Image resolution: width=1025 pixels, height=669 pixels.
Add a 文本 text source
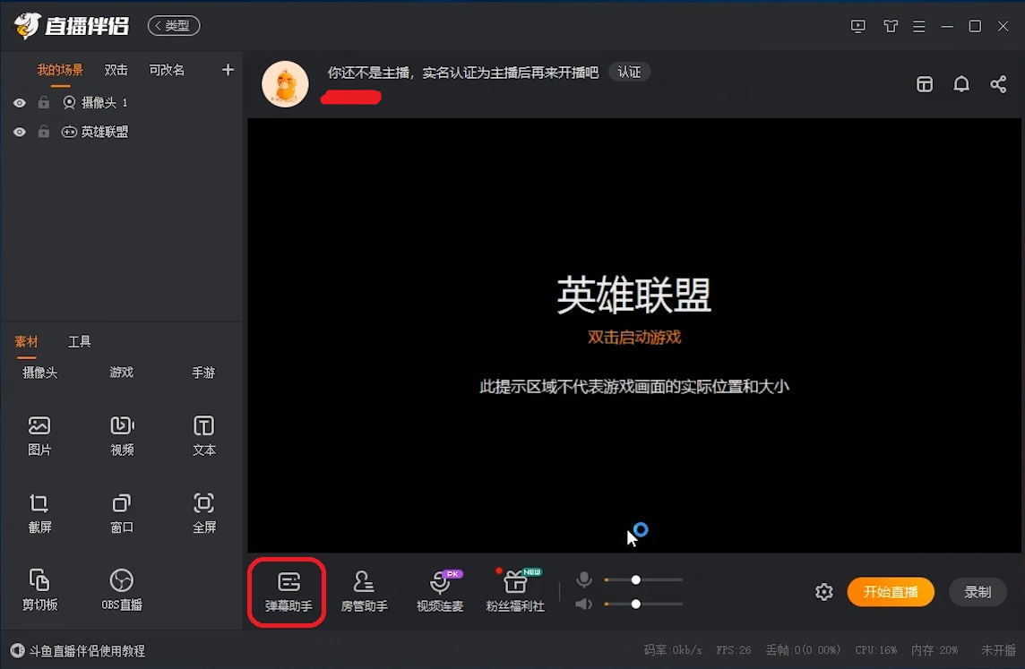tap(202, 435)
